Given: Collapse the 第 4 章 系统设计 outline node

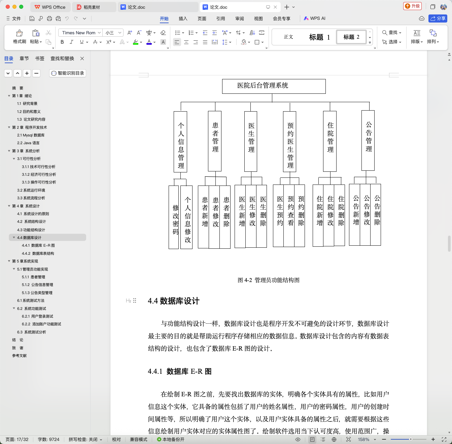Looking at the screenshot, I should [9, 206].
